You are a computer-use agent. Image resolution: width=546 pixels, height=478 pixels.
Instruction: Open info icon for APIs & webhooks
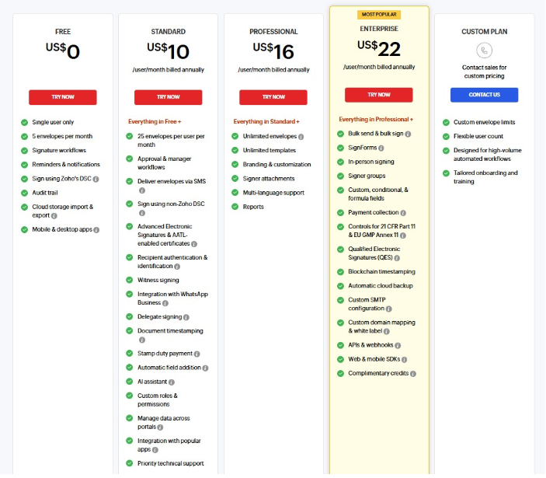point(398,345)
